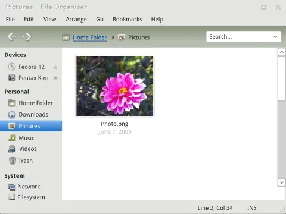Click the Pictures breadcrumb icon
286x214 pixels.
click(x=122, y=37)
